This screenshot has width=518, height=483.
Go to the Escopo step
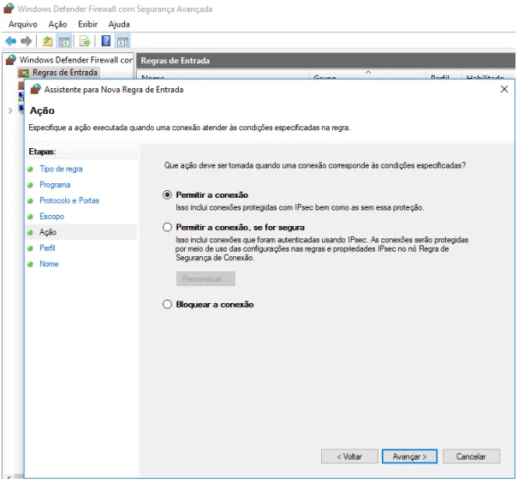pos(52,217)
